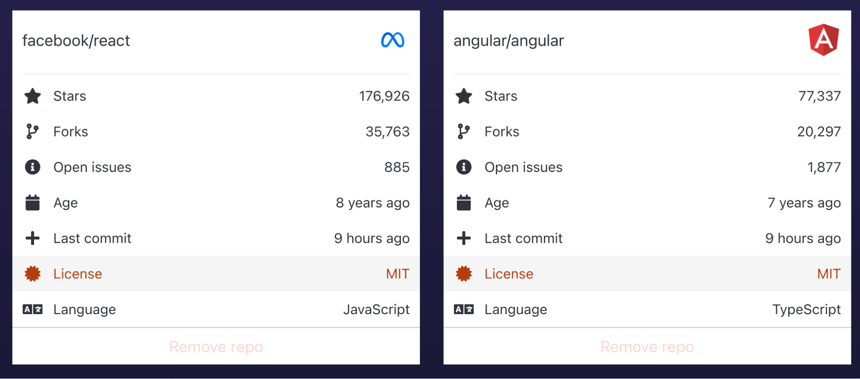Viewport: 860px width, 379px height.
Task: Click the Stars label in facebook/react card
Action: pyautogui.click(x=70, y=96)
